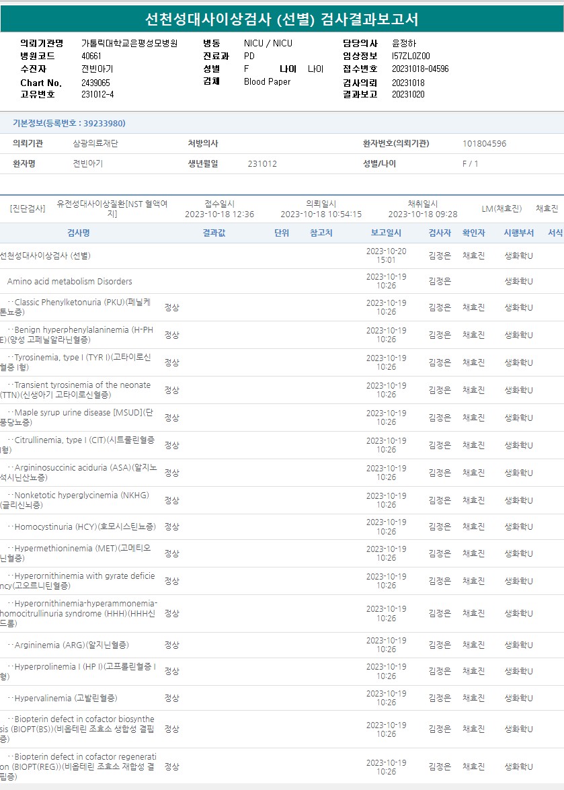
Task: Select the Amino acid metabolism Disorders row
Action: (x=69, y=281)
